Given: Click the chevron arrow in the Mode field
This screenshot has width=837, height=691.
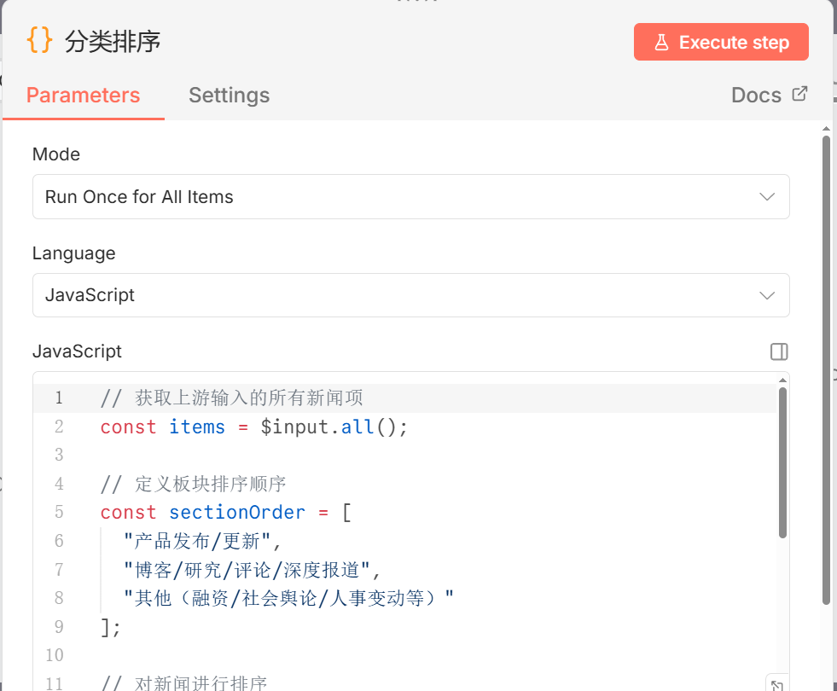Looking at the screenshot, I should (x=766, y=197).
